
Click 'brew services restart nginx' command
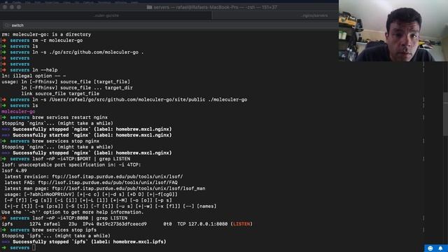click(70, 118)
